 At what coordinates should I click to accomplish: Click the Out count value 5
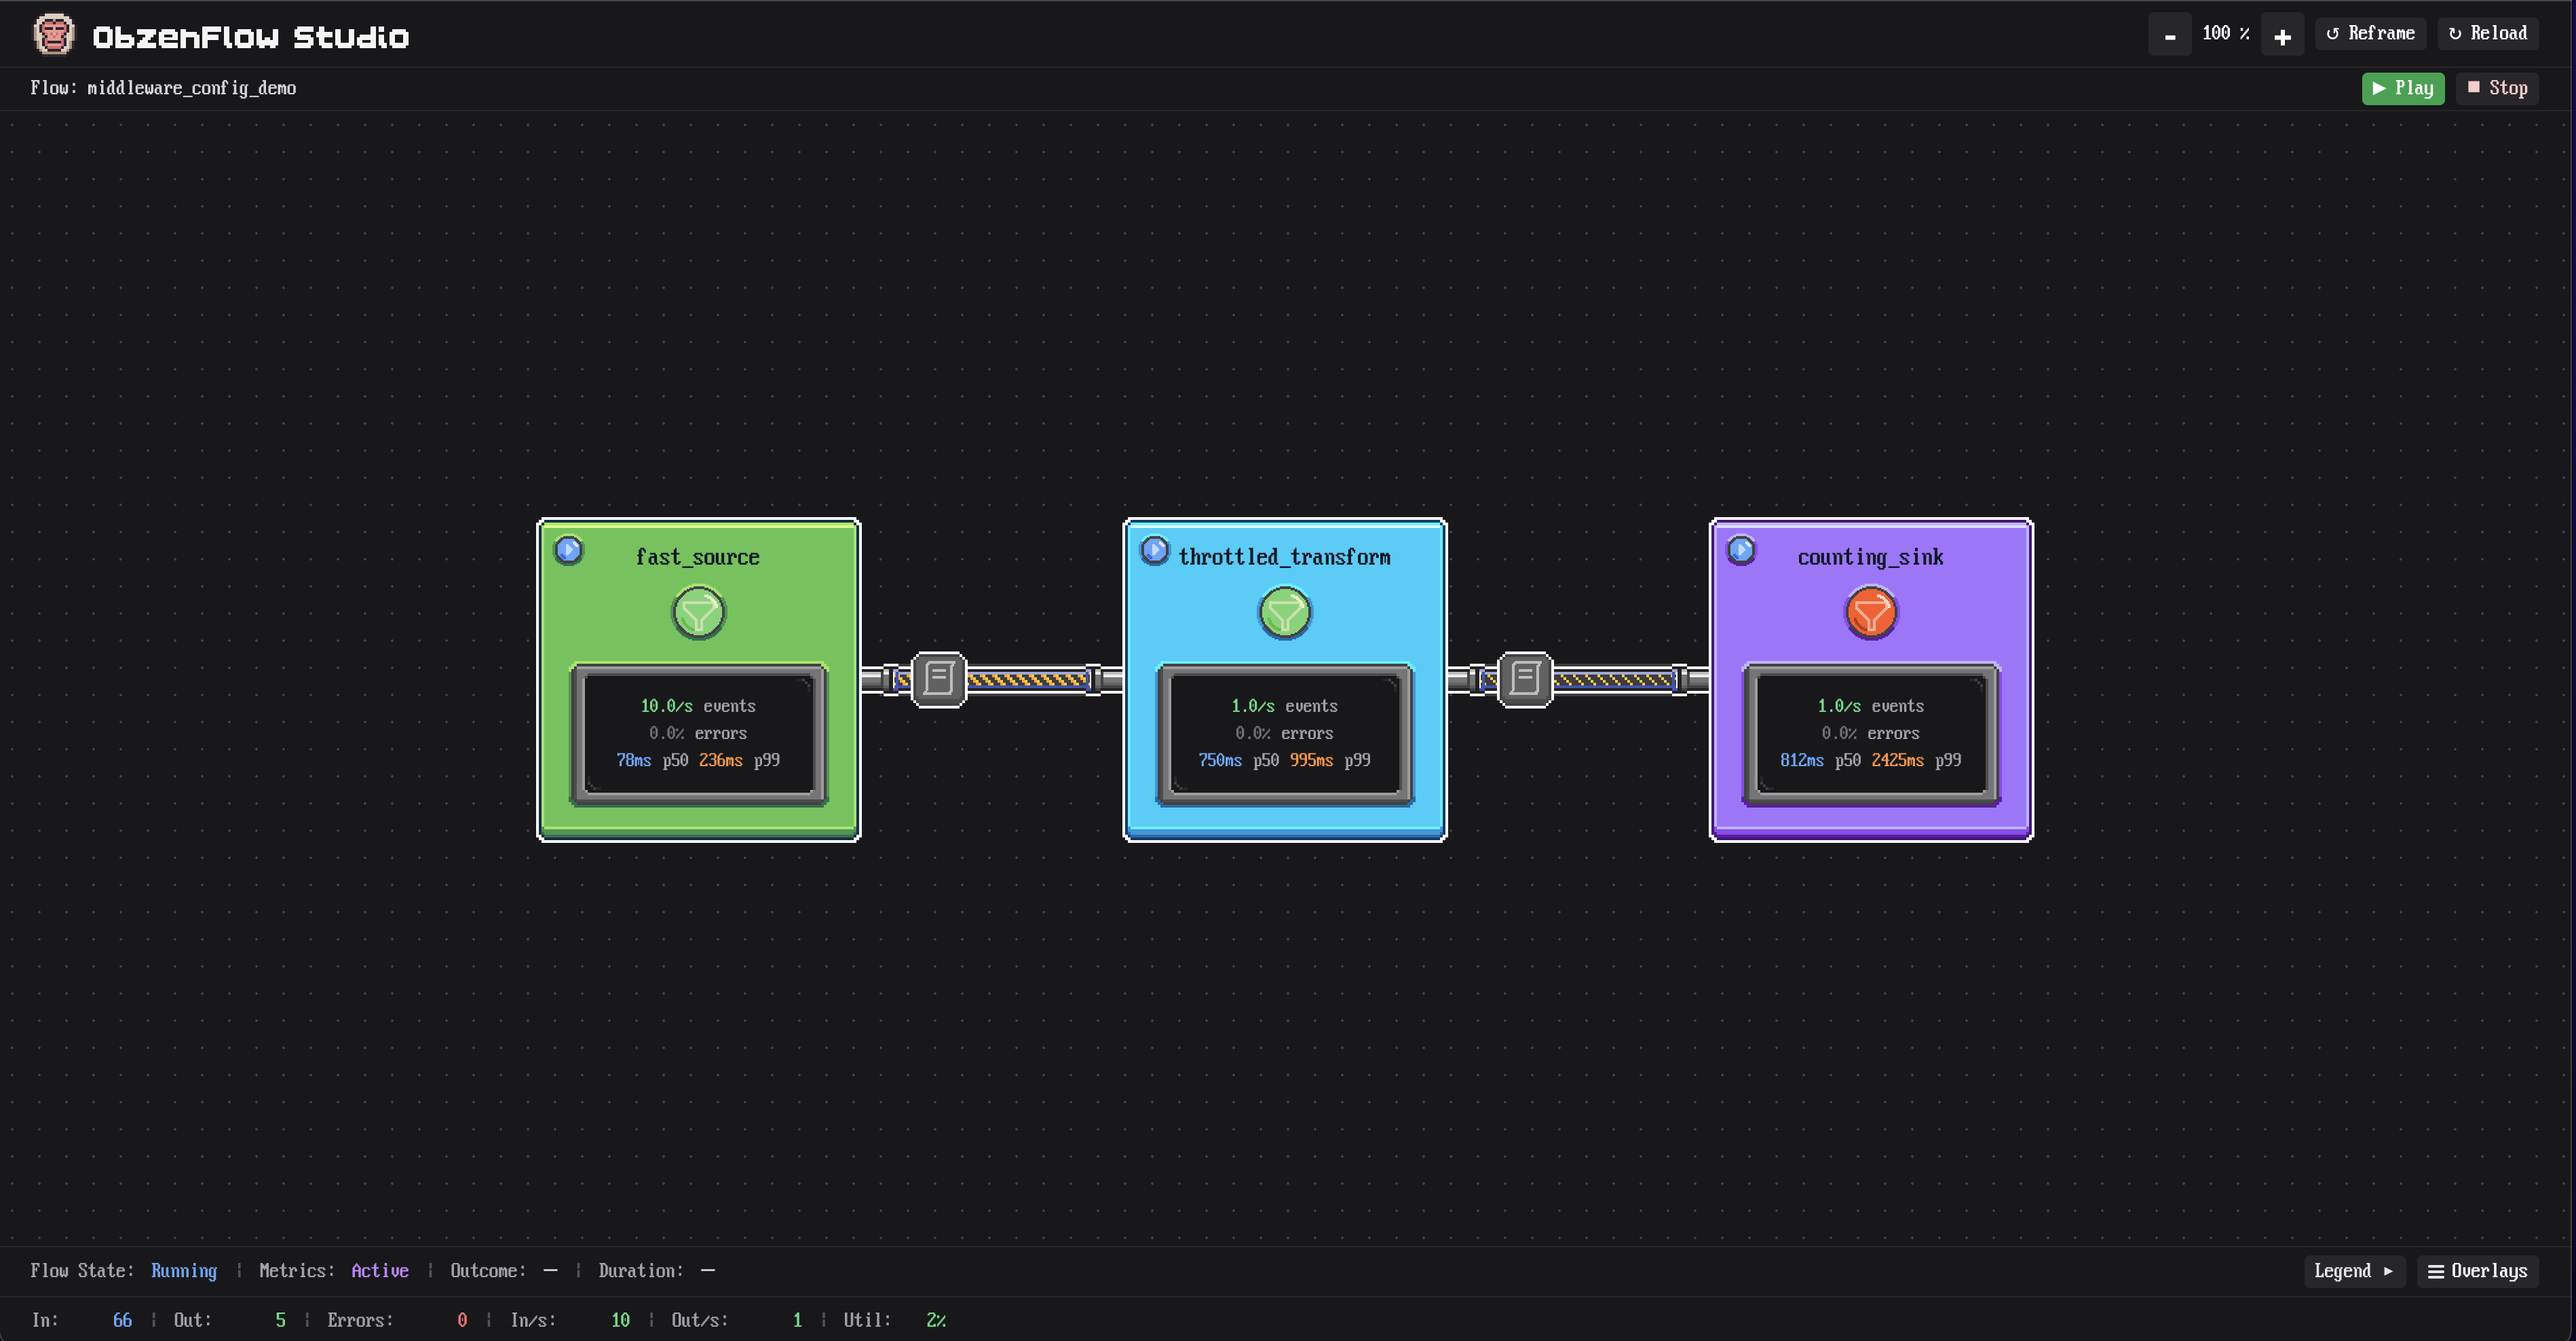tap(280, 1320)
